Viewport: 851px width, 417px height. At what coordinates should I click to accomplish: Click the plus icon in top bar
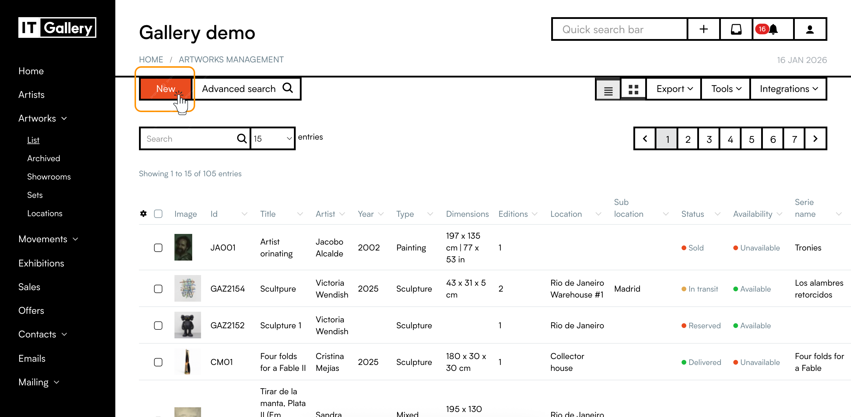[703, 29]
